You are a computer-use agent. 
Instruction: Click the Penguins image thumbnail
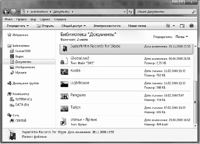(x=64, y=96)
